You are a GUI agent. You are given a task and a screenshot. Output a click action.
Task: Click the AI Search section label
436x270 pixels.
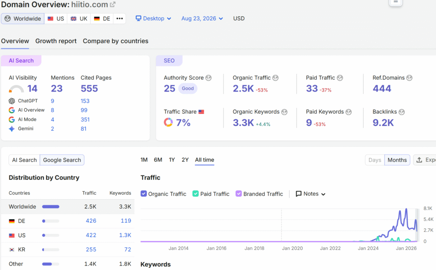21,60
